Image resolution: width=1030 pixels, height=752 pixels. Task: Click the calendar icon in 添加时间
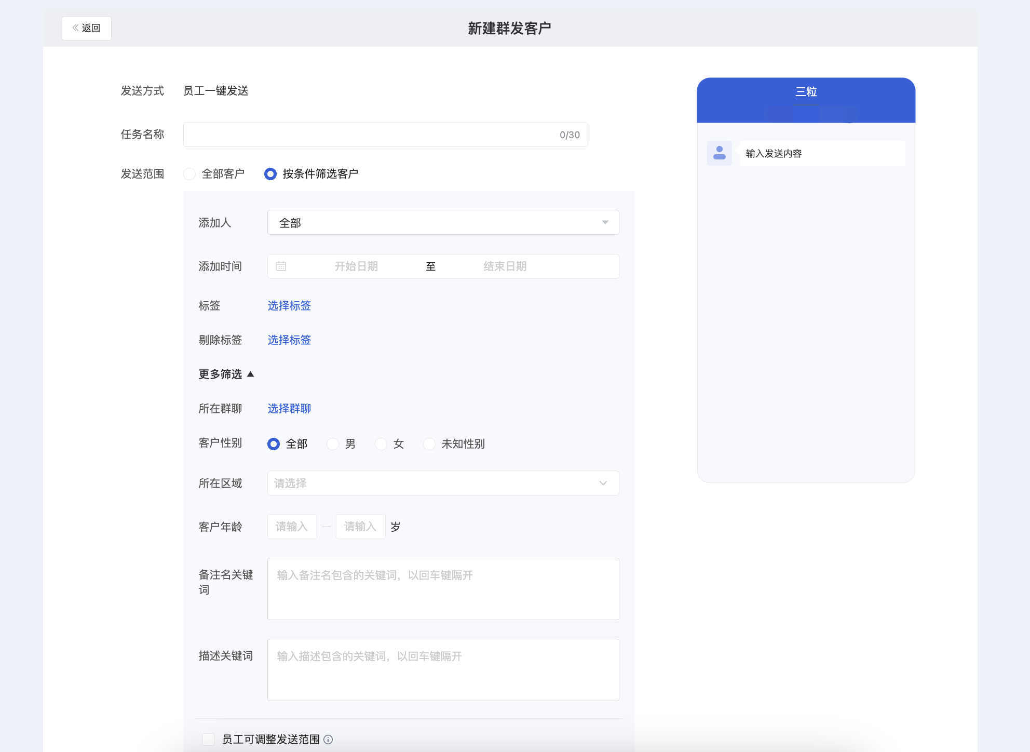tap(281, 266)
